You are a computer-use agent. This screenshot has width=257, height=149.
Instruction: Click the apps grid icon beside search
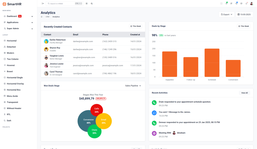click(x=87, y=4)
